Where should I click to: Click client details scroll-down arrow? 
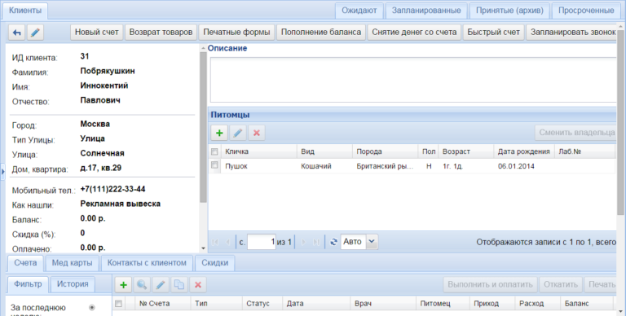pyautogui.click(x=203, y=248)
